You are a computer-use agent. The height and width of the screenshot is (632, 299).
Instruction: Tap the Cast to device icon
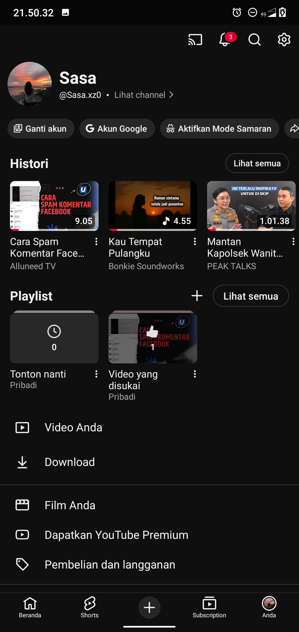[x=195, y=40]
